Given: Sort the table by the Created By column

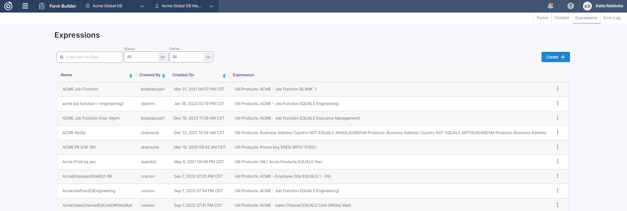Looking at the screenshot, I should 163,76.
